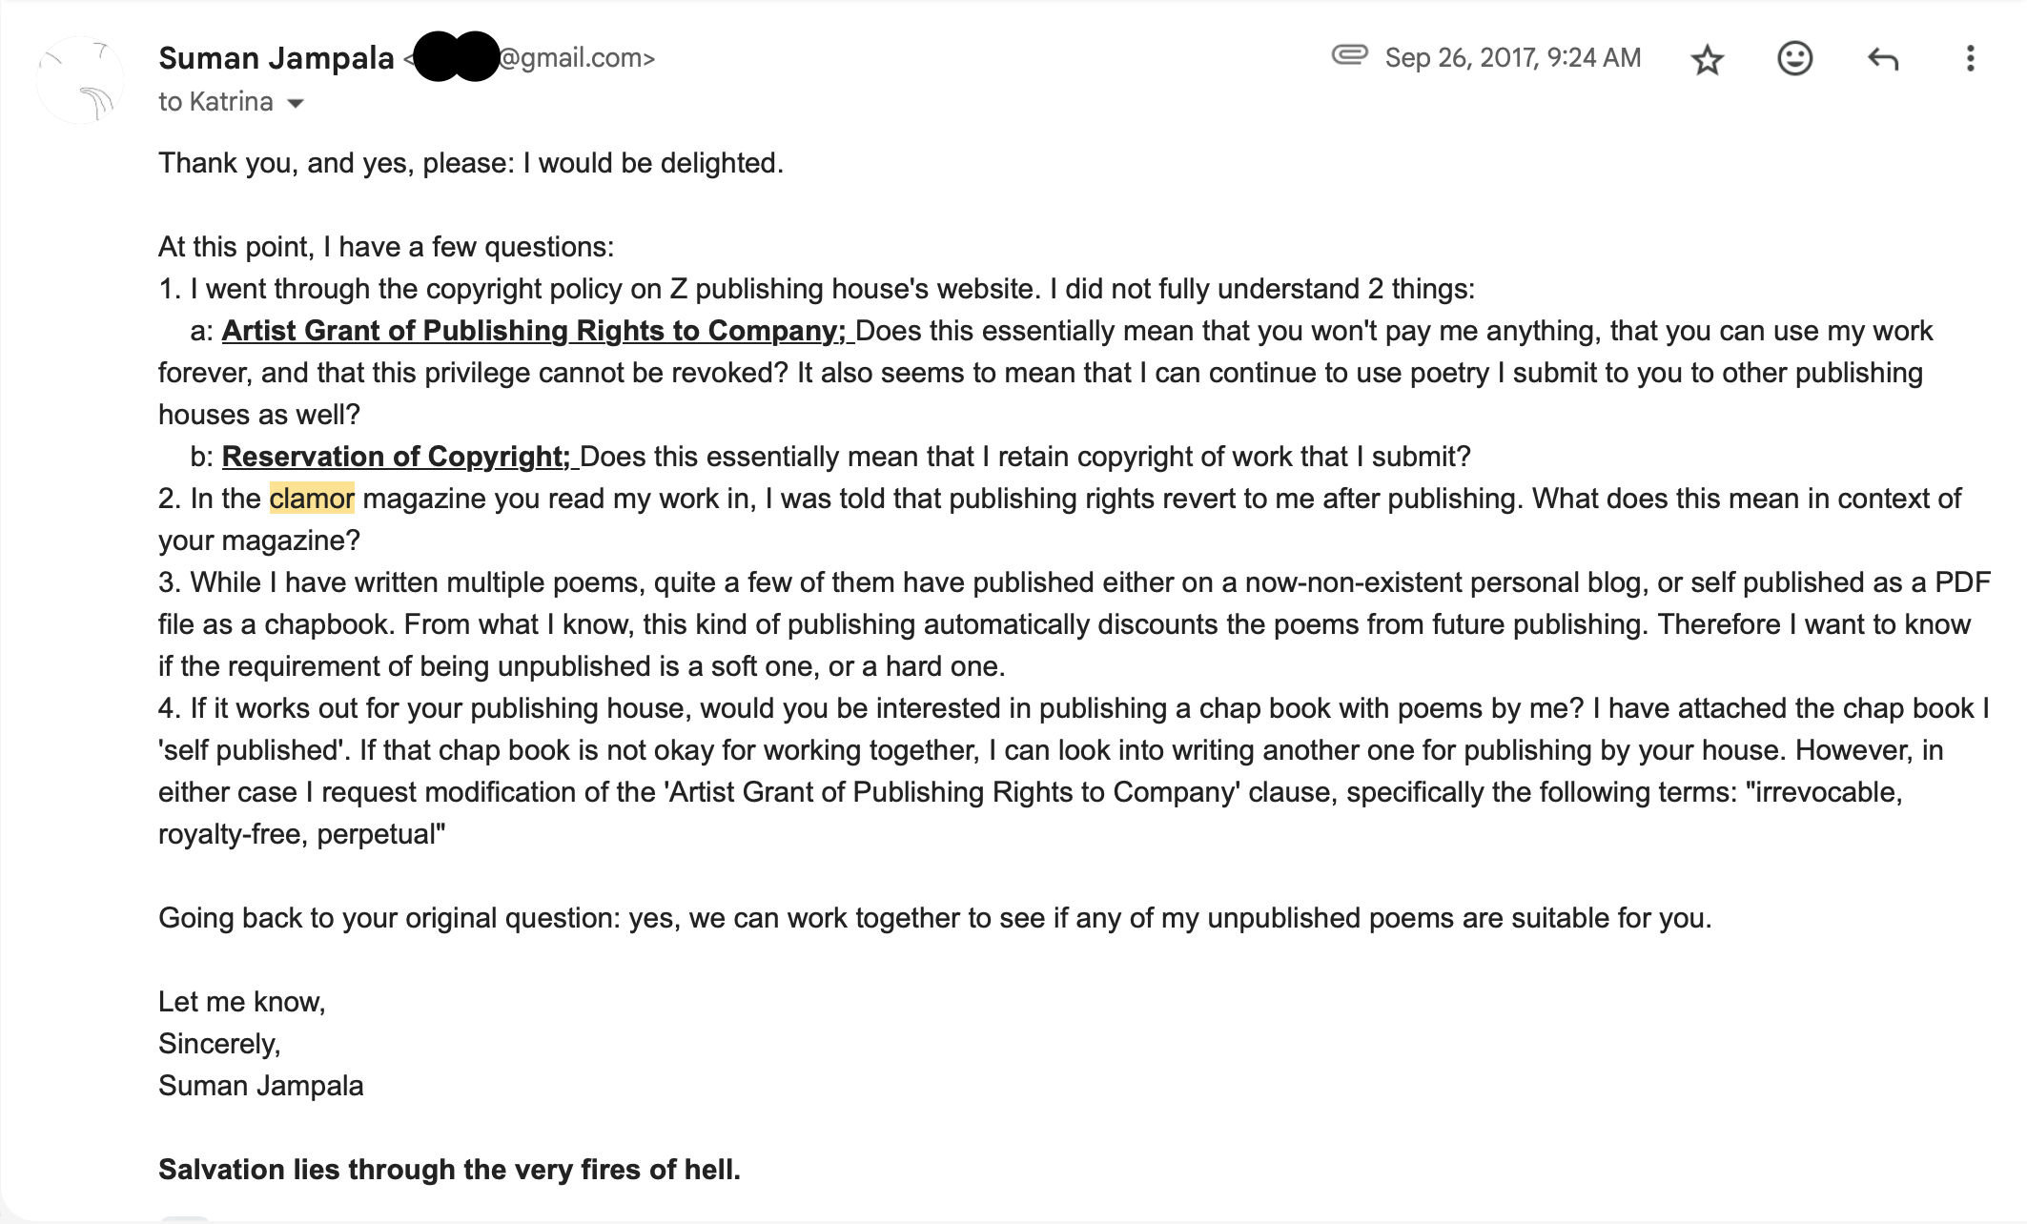The height and width of the screenshot is (1224, 2027).
Task: Expand recipient details next to Katrina
Action: pos(296,103)
